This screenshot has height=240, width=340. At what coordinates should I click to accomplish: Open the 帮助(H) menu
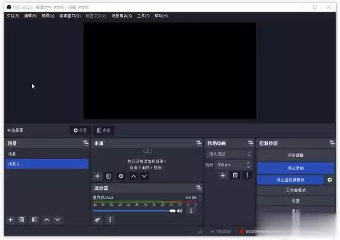click(161, 16)
